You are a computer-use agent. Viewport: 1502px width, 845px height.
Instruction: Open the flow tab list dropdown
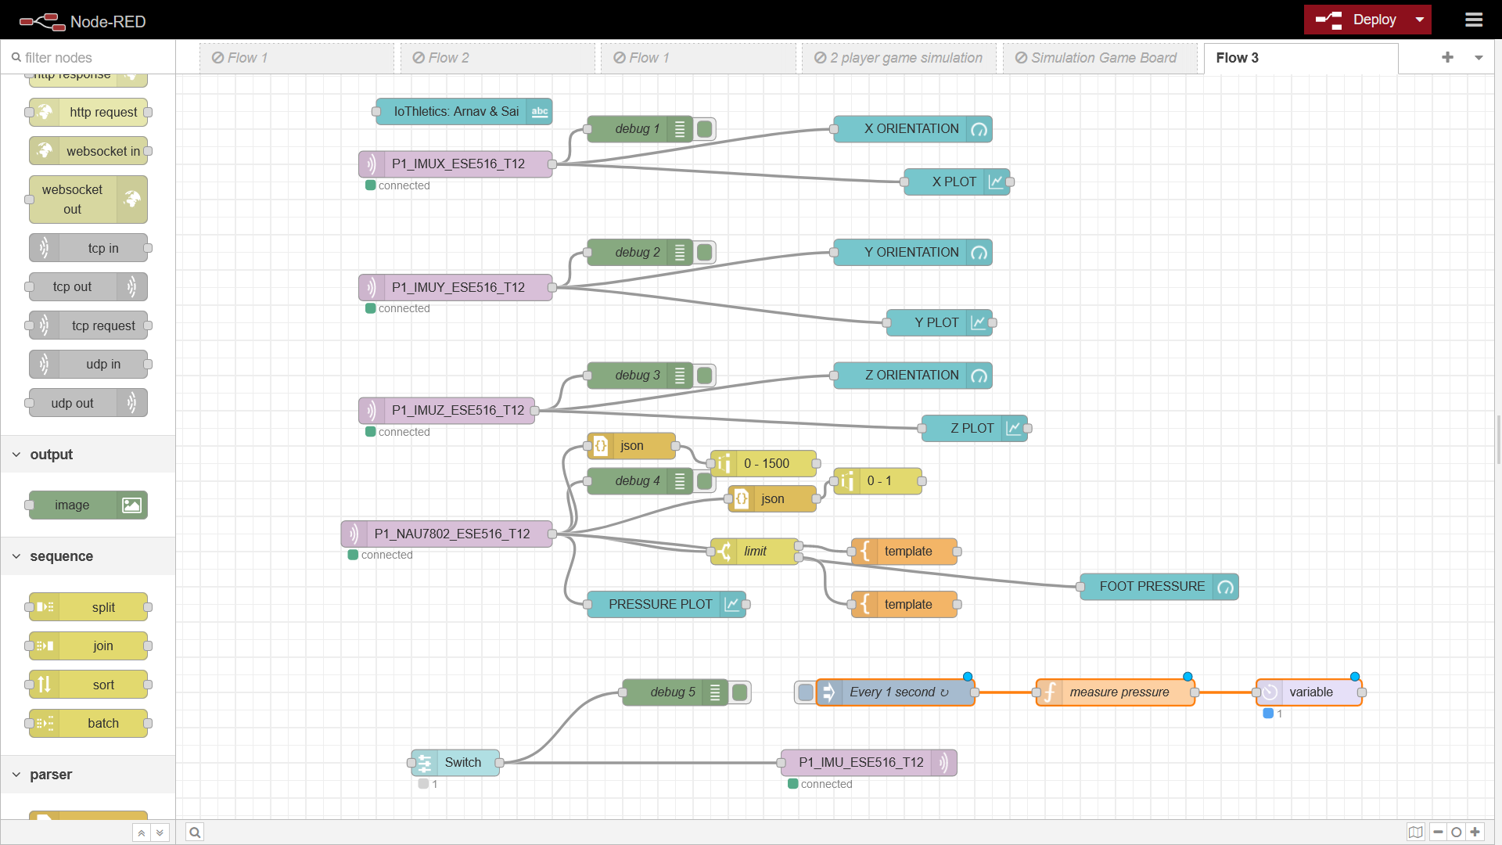(x=1479, y=57)
